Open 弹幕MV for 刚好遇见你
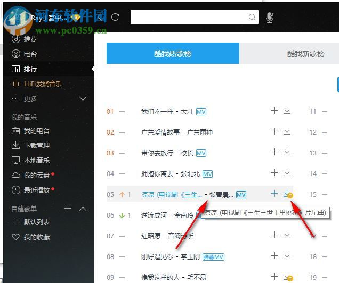 213,257
